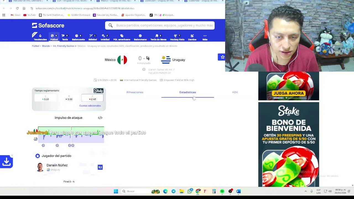The image size is (354, 199).
Task: Click the blue download floating button
Action: pos(6,162)
